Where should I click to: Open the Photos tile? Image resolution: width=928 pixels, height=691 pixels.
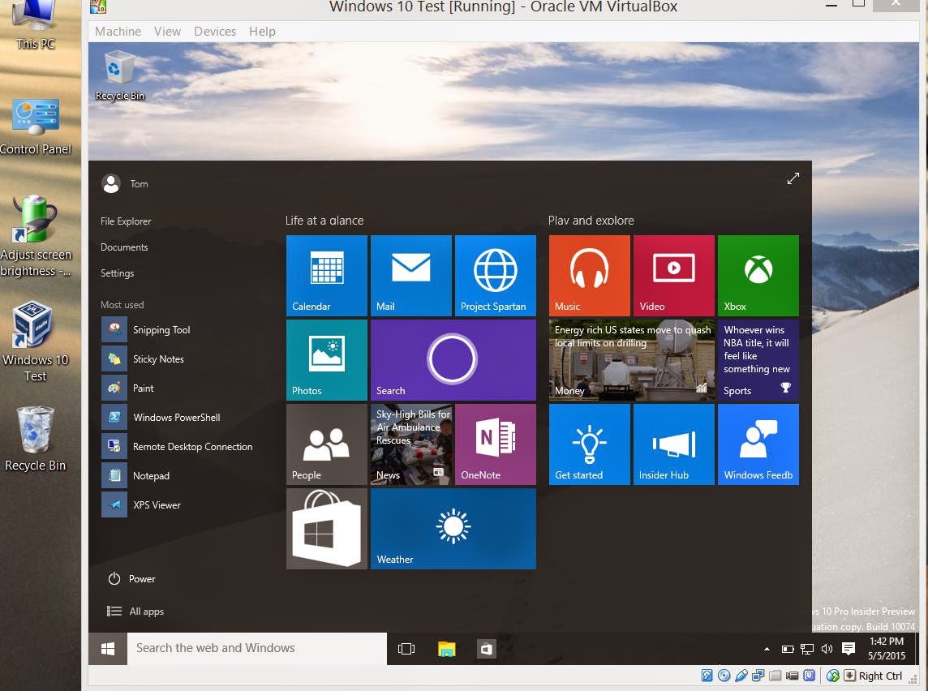click(327, 360)
